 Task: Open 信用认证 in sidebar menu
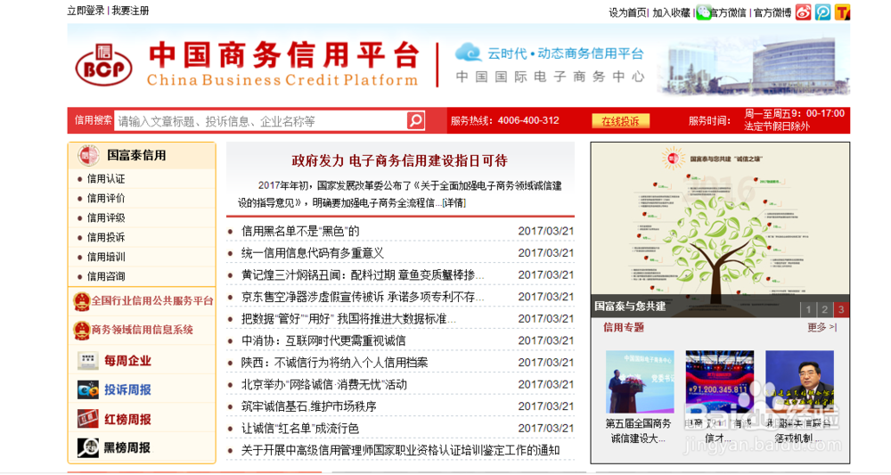coord(106,179)
